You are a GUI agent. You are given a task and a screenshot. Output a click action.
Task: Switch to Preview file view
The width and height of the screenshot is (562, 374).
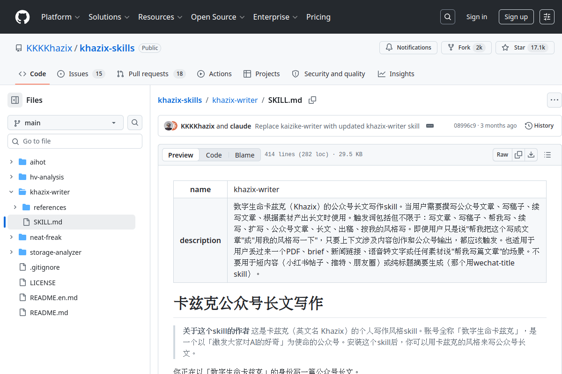point(181,155)
